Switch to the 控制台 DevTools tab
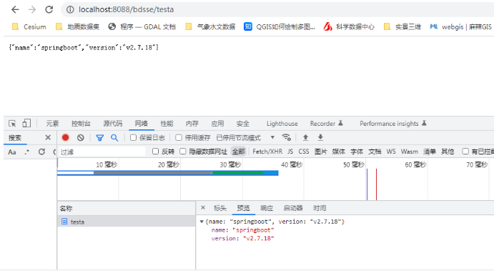This screenshot has height=271, width=494. (81, 124)
